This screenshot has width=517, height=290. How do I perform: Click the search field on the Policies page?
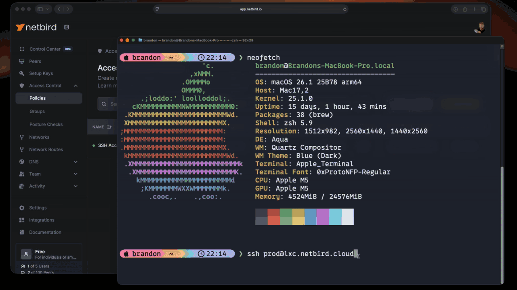pos(109,104)
